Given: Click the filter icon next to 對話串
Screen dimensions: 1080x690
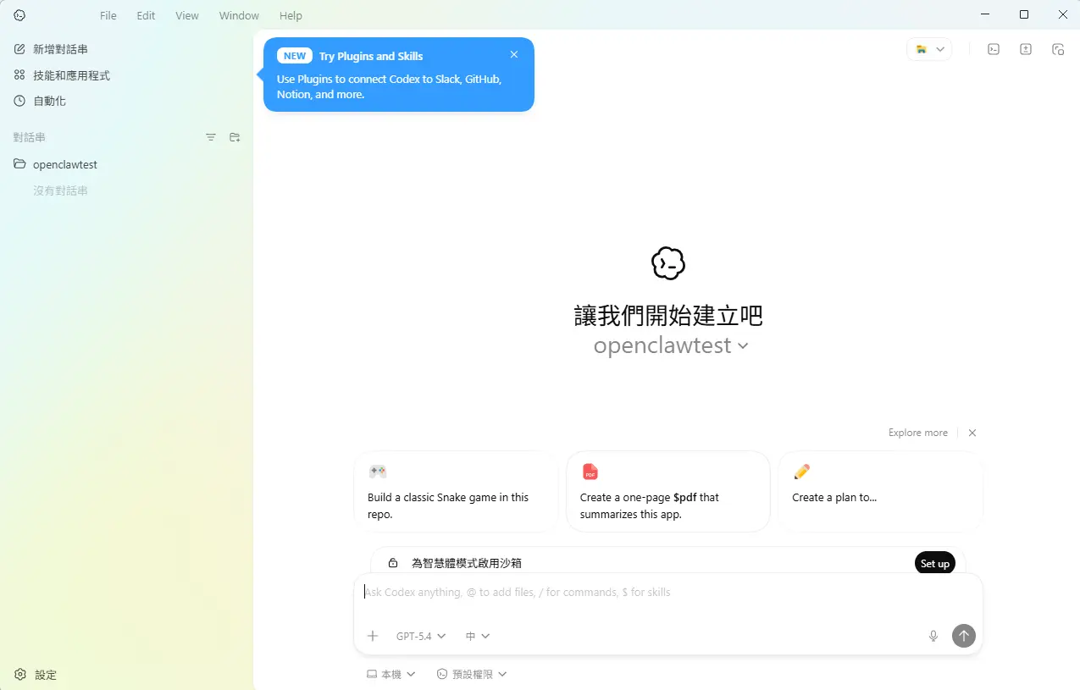Looking at the screenshot, I should tap(210, 136).
